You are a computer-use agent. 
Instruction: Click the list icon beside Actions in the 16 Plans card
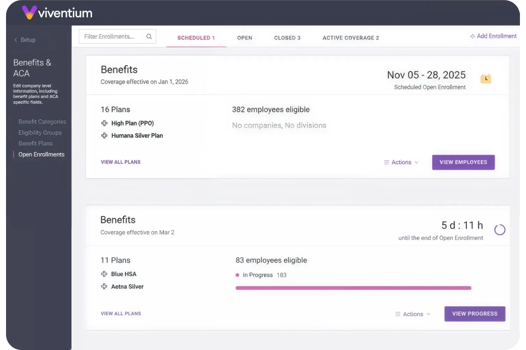coord(386,162)
